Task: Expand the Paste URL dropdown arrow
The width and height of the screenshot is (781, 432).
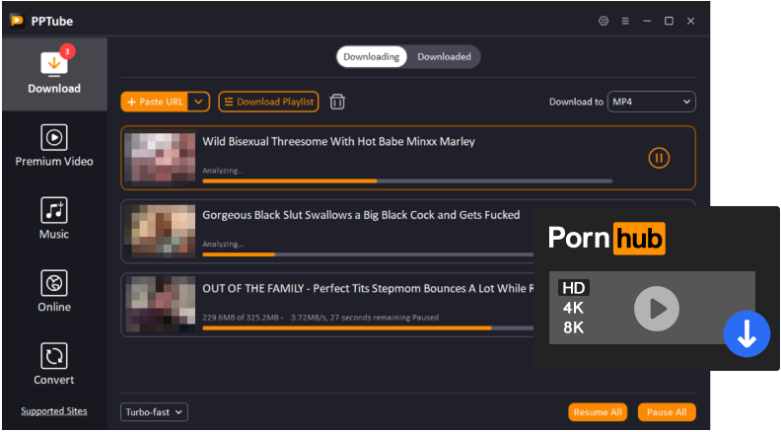Action: (198, 102)
